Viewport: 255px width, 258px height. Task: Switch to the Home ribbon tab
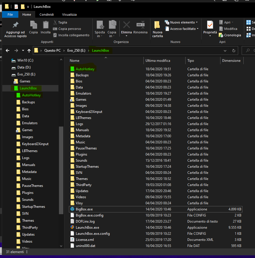tap(27, 15)
